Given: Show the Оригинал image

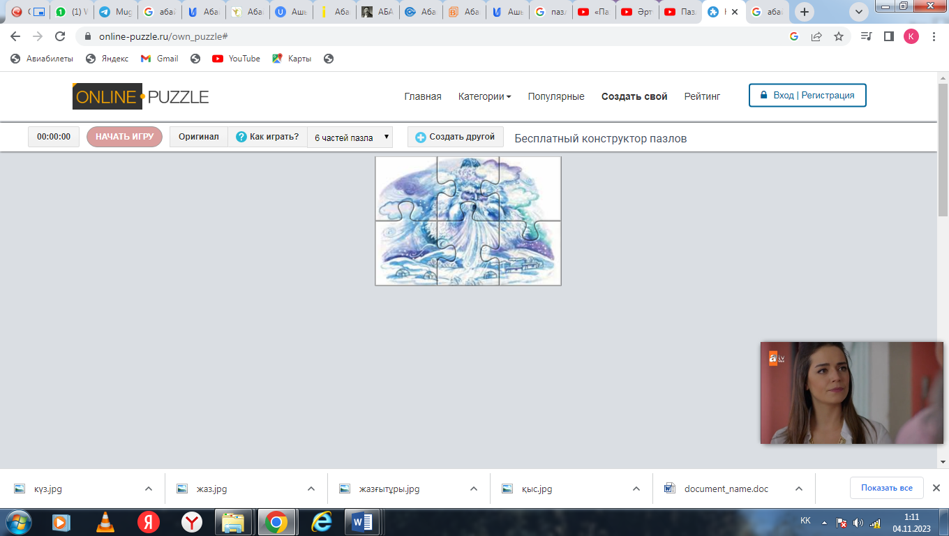Looking at the screenshot, I should (x=199, y=137).
